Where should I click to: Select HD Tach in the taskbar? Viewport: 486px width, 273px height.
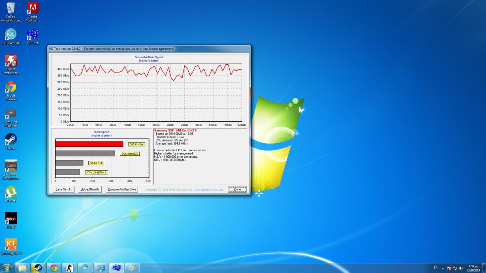117,268
